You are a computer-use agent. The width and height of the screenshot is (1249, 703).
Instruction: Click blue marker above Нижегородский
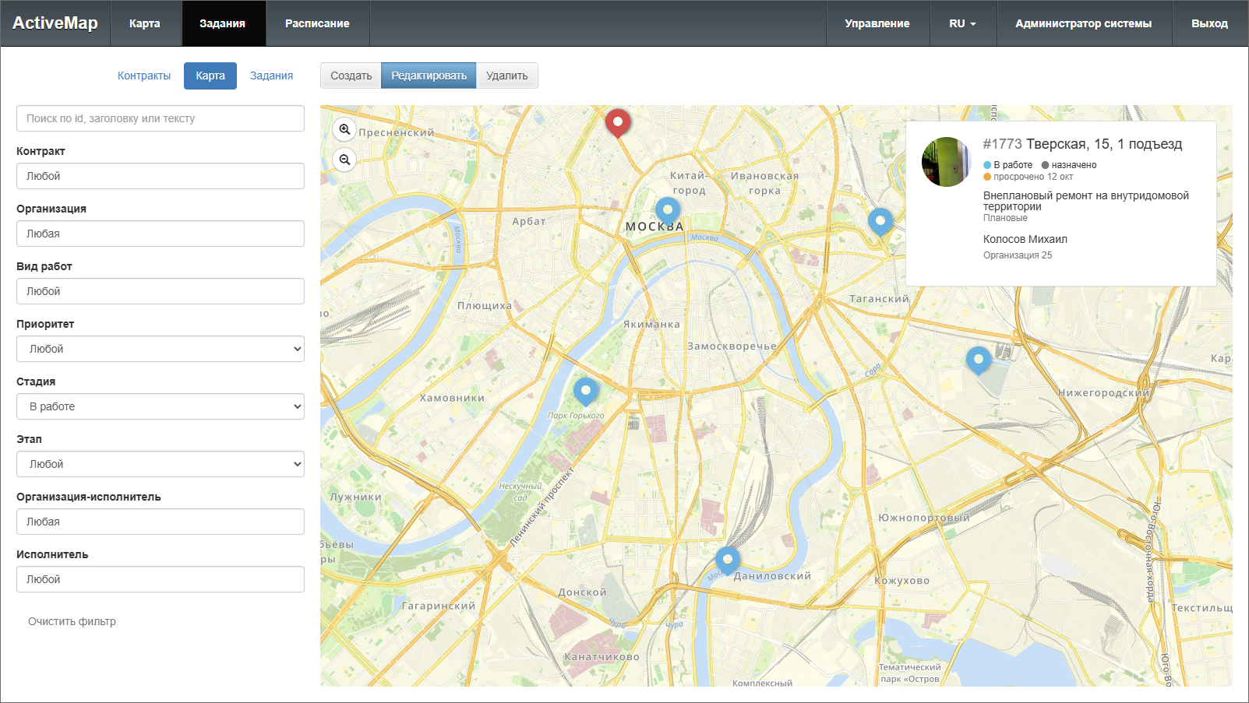[x=978, y=359]
